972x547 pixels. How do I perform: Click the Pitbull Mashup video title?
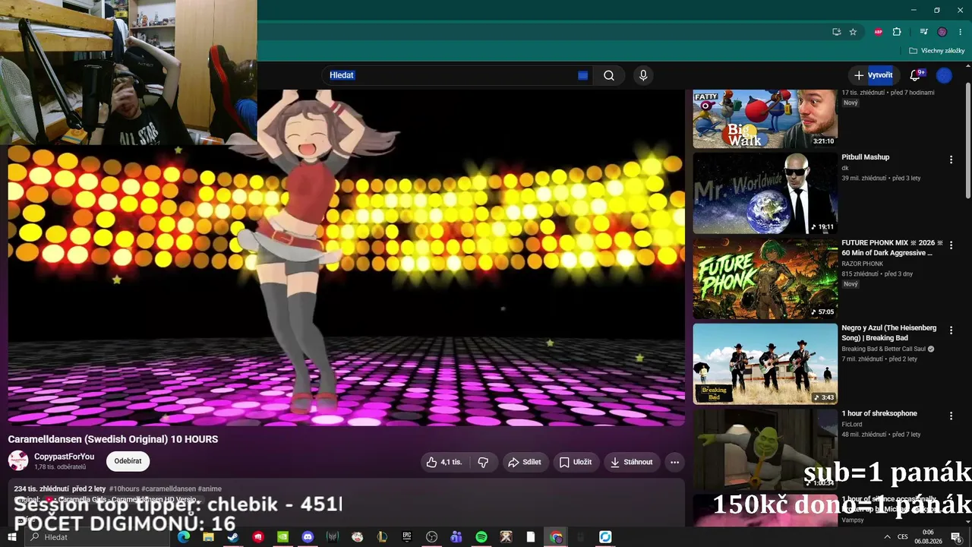[865, 157]
